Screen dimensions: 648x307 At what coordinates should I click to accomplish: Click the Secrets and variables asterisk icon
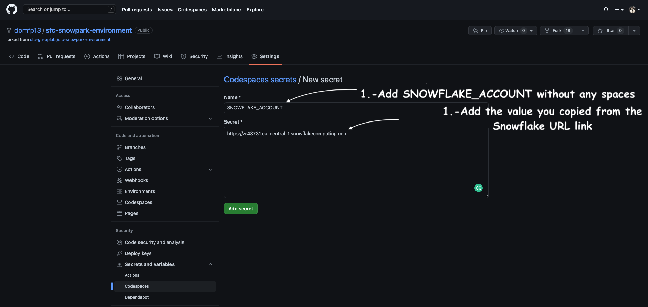pyautogui.click(x=119, y=264)
